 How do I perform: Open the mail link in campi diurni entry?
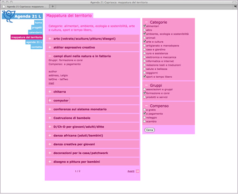click(51, 83)
